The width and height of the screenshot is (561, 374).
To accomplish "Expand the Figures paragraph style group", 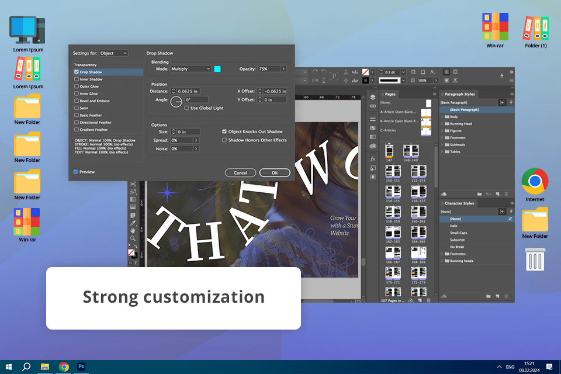I will [442, 131].
